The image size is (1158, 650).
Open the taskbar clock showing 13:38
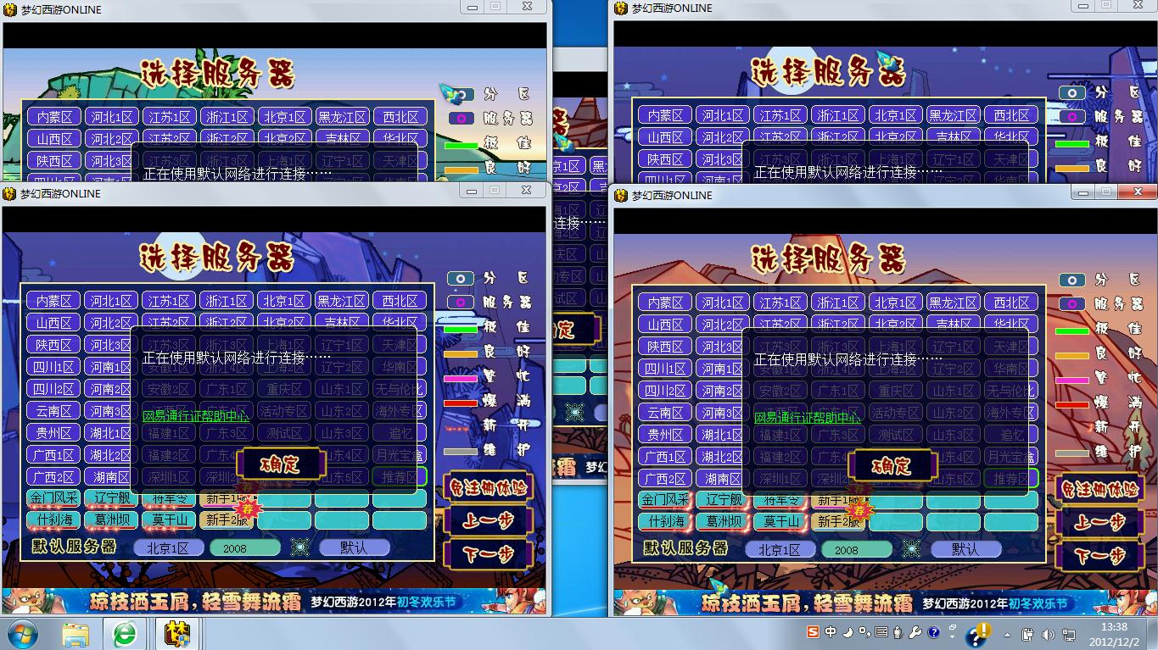[1114, 634]
